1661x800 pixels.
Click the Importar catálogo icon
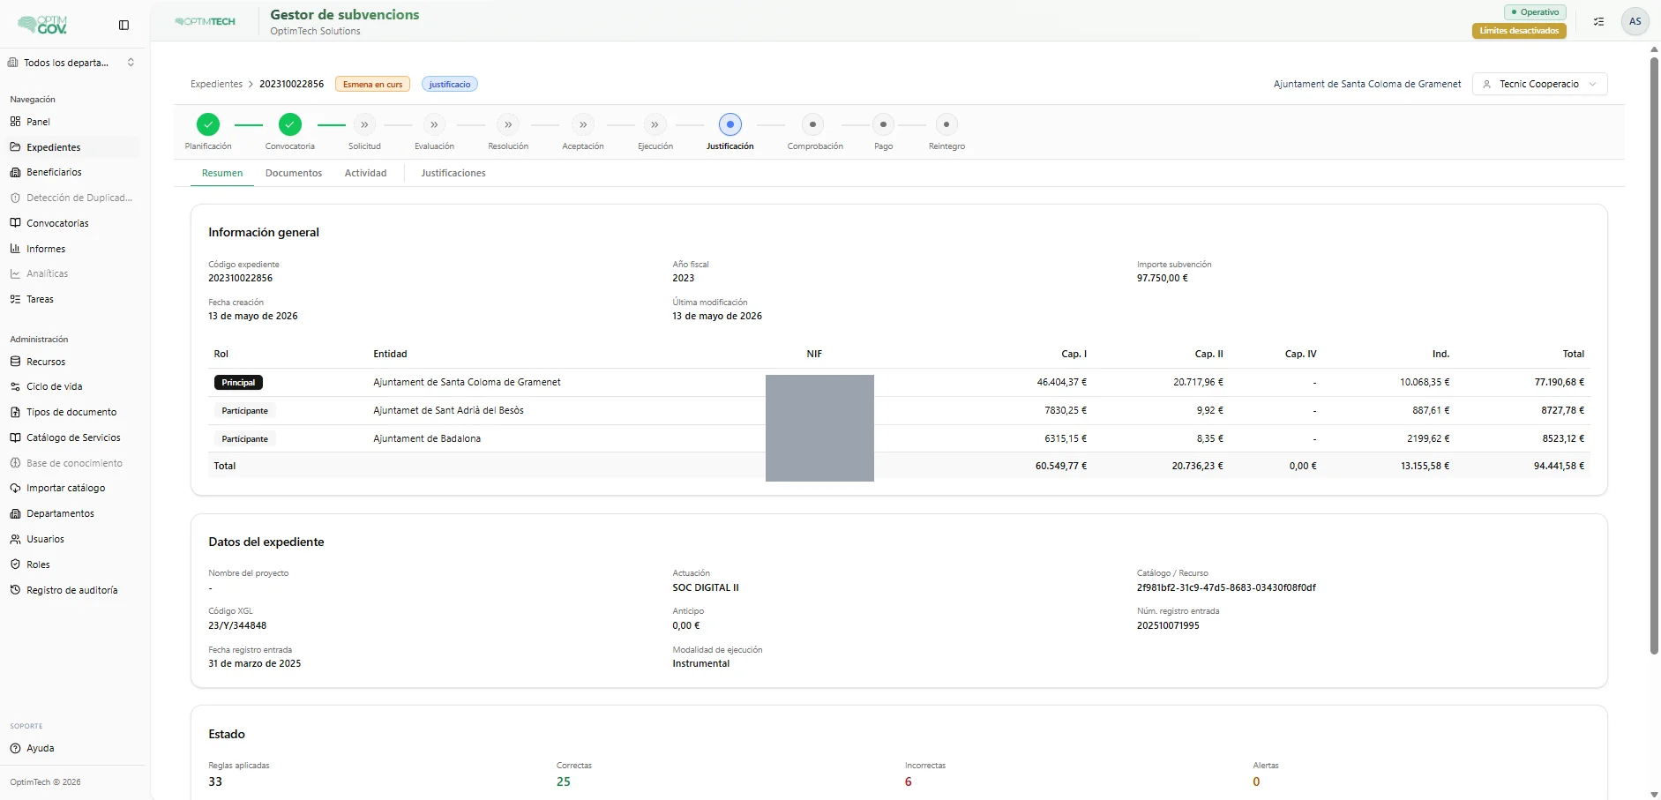[15, 488]
